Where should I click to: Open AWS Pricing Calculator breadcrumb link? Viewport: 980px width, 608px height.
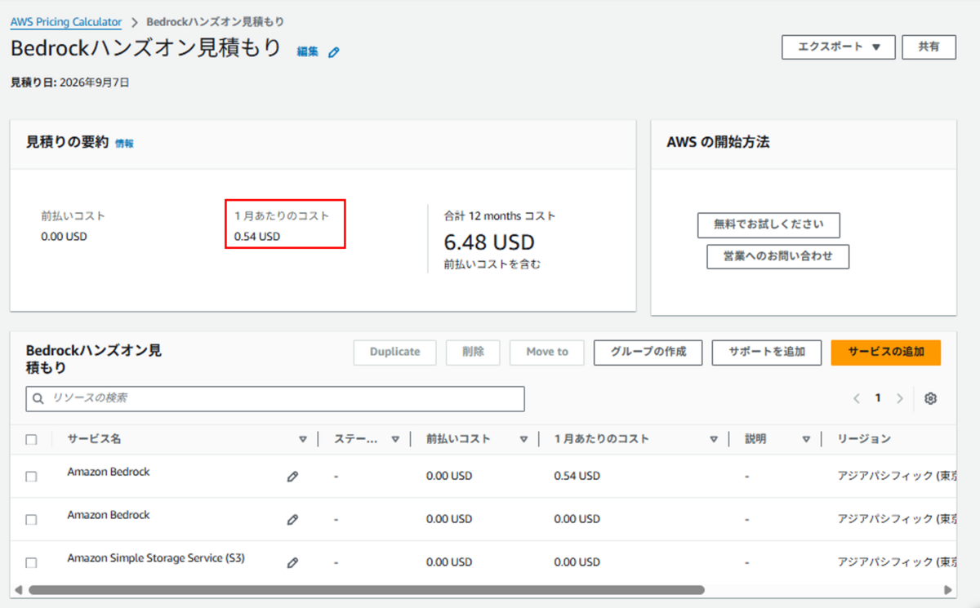click(66, 22)
